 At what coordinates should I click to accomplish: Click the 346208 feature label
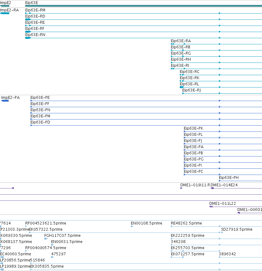pyautogui.click(x=178, y=242)
